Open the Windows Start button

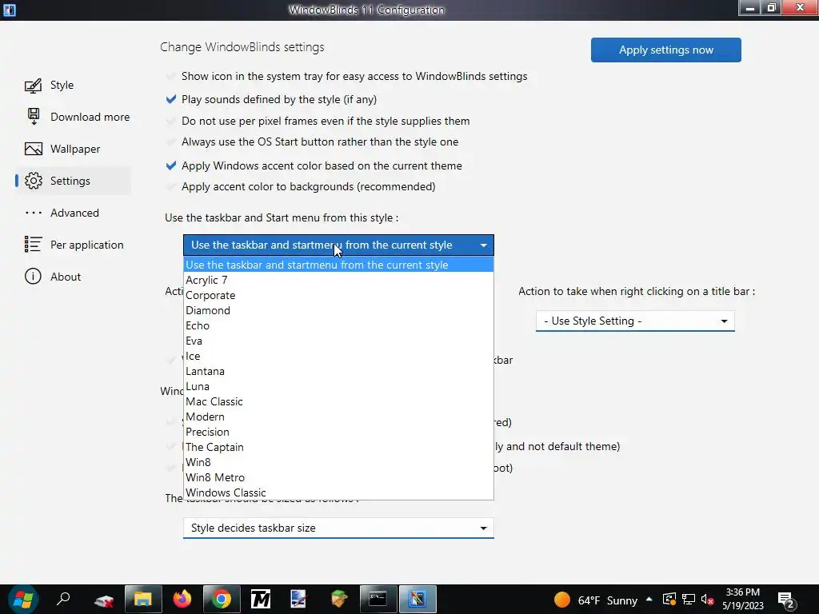(23, 600)
